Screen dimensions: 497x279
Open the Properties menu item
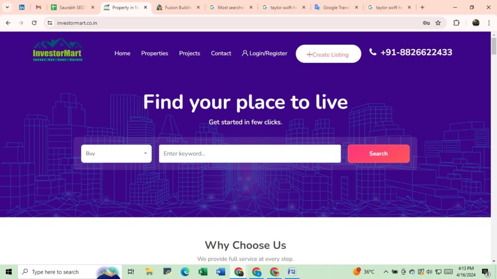point(155,53)
